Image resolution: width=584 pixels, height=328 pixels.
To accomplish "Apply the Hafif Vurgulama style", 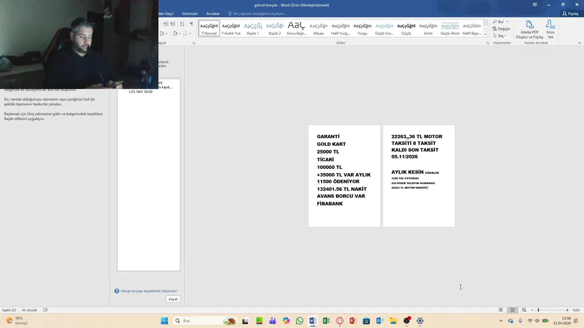I will [340, 28].
